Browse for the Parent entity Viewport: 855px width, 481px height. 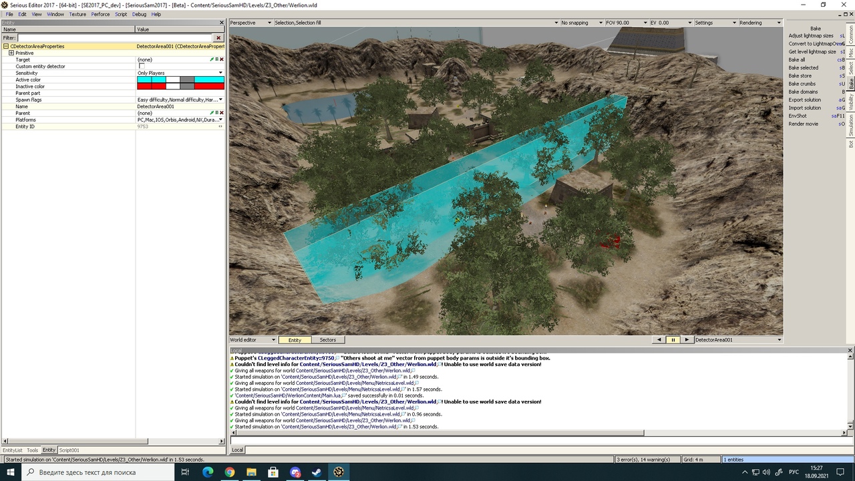(216, 113)
